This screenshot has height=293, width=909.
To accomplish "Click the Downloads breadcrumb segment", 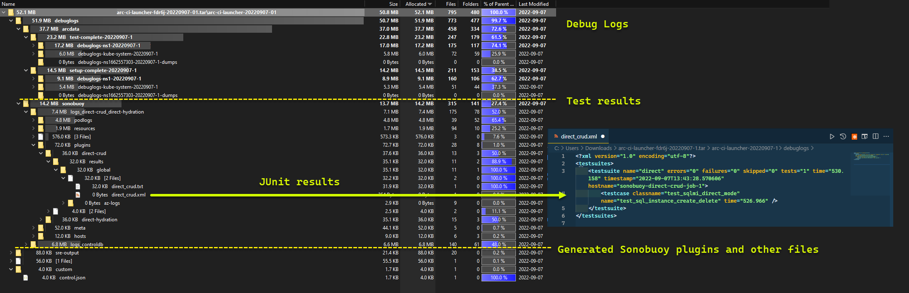I will click(598, 148).
